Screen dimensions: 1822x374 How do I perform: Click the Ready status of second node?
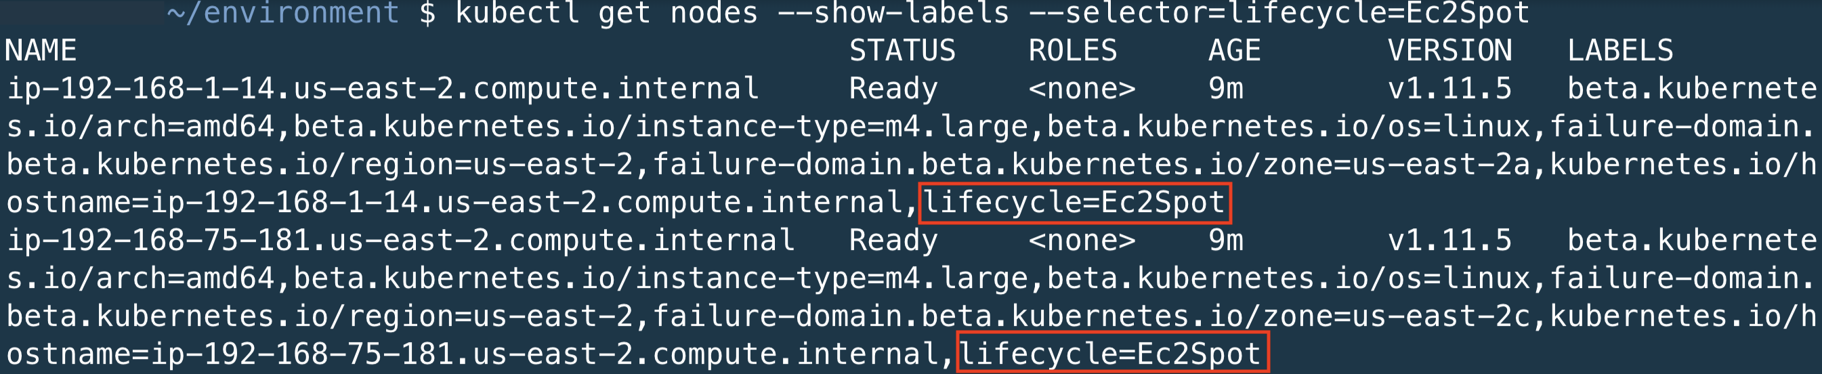tap(893, 241)
